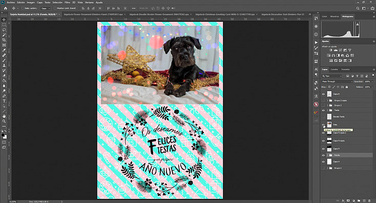This screenshot has height=203, width=376.
Task: Select the Rectangular Marquee tool
Action: 4,25
